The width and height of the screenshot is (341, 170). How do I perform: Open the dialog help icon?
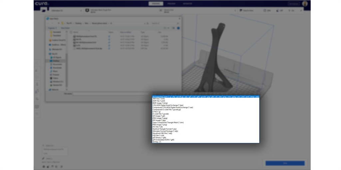point(178,28)
